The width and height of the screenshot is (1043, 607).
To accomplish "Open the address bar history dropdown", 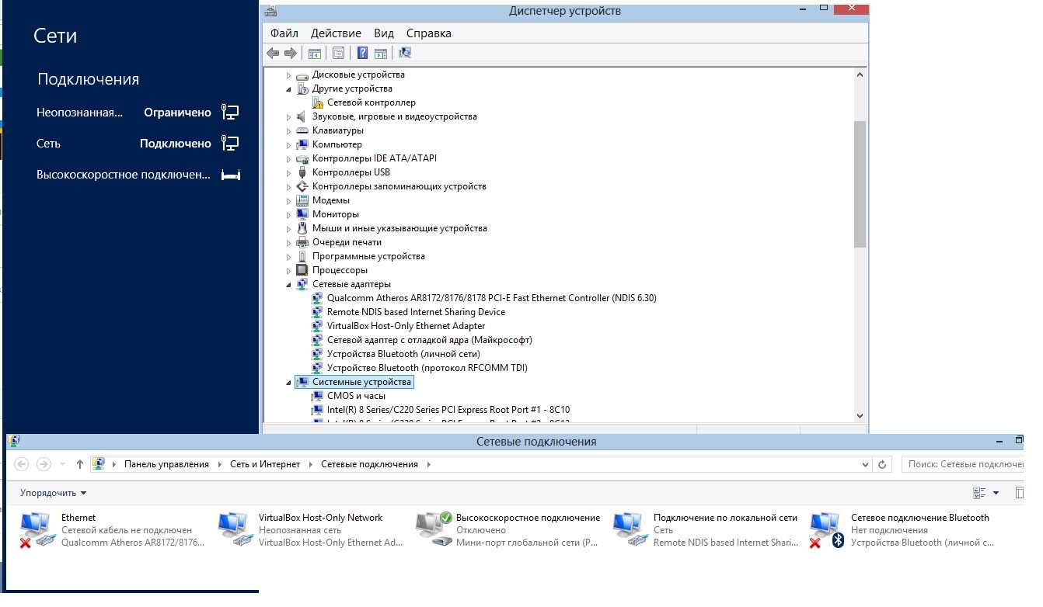I will (865, 464).
